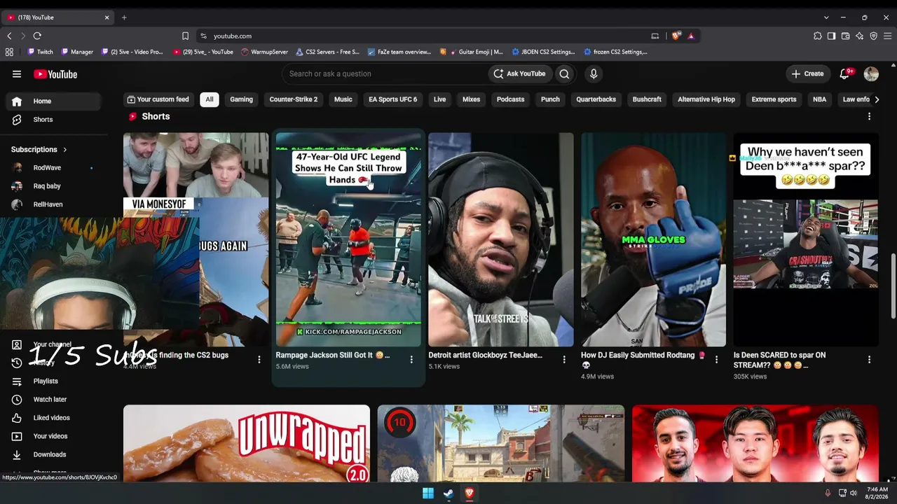This screenshot has height=504, width=897.
Task: Click the Home icon in the sidebar
Action: [x=17, y=101]
